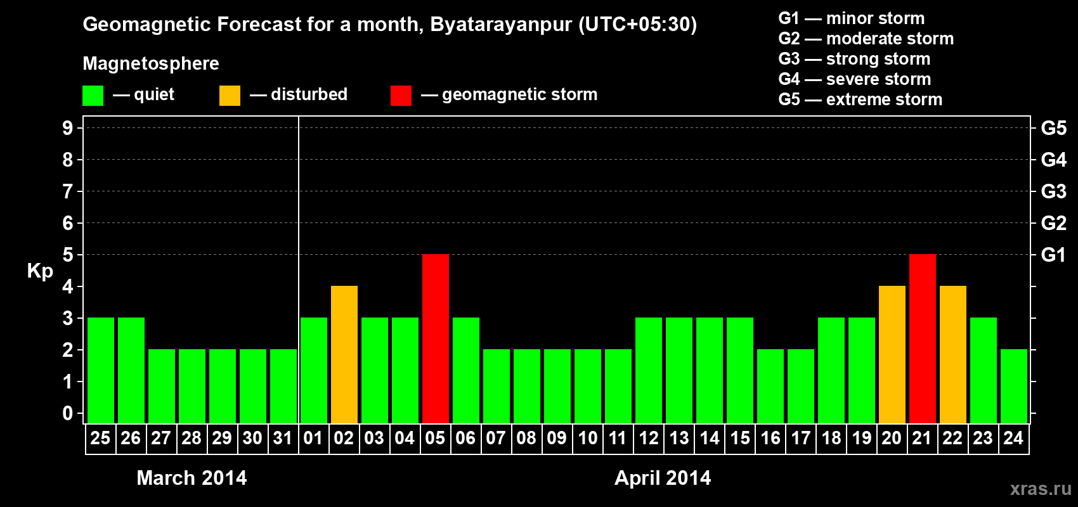Click the Geomagnetic Forecast chart title
The width and height of the screenshot is (1078, 507).
pyautogui.click(x=390, y=25)
